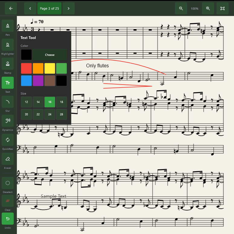This screenshot has width=234, height=234.
Task: Click the Deselect circle icon
Action: [x=8, y=183]
